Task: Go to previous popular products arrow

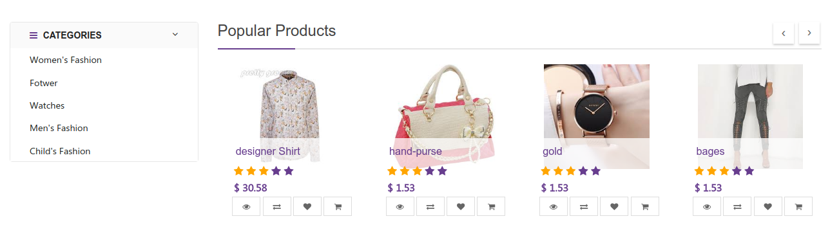Action: tap(784, 33)
